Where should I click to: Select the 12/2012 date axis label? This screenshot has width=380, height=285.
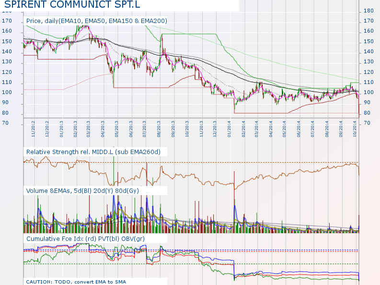(x=47, y=129)
